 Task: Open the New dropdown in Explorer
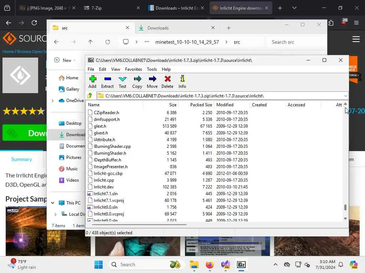[65, 60]
